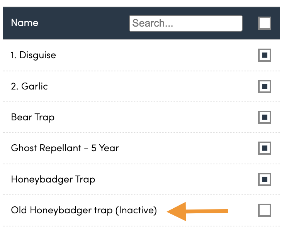Viewport: 289px width, 233px height.
Task: Select the 1. Disguise row label
Action: (33, 55)
